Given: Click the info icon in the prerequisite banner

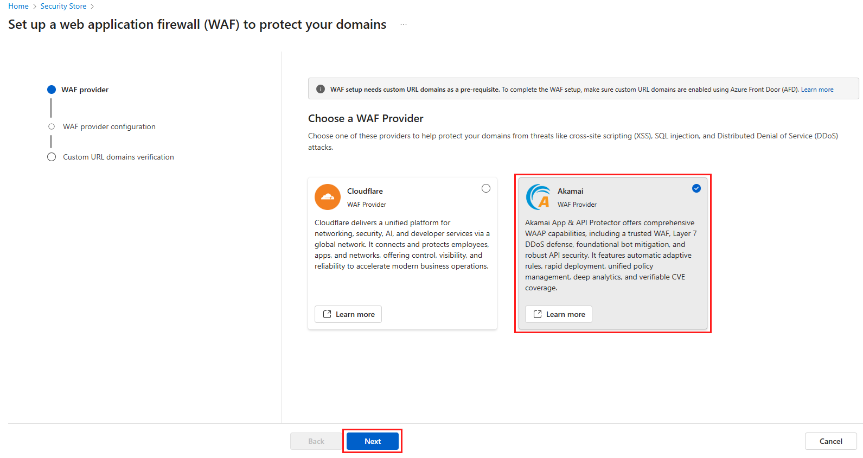Looking at the screenshot, I should coord(321,89).
